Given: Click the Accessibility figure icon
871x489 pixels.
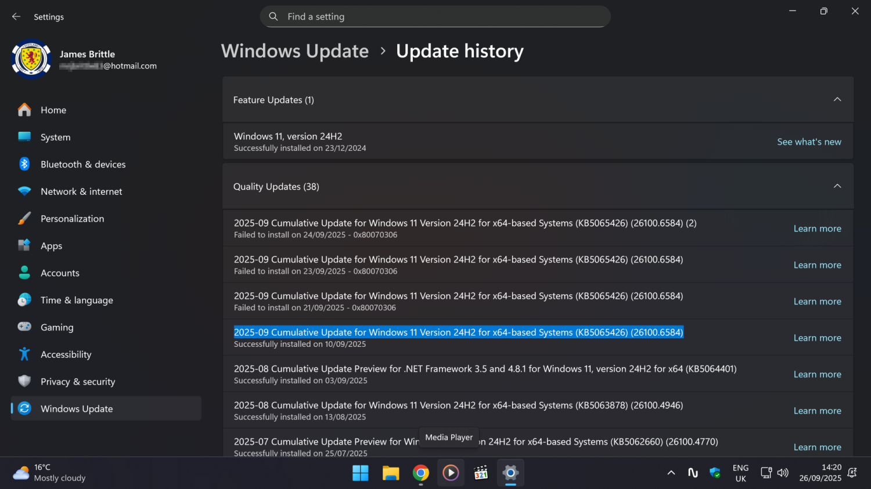Looking at the screenshot, I should 24,354.
